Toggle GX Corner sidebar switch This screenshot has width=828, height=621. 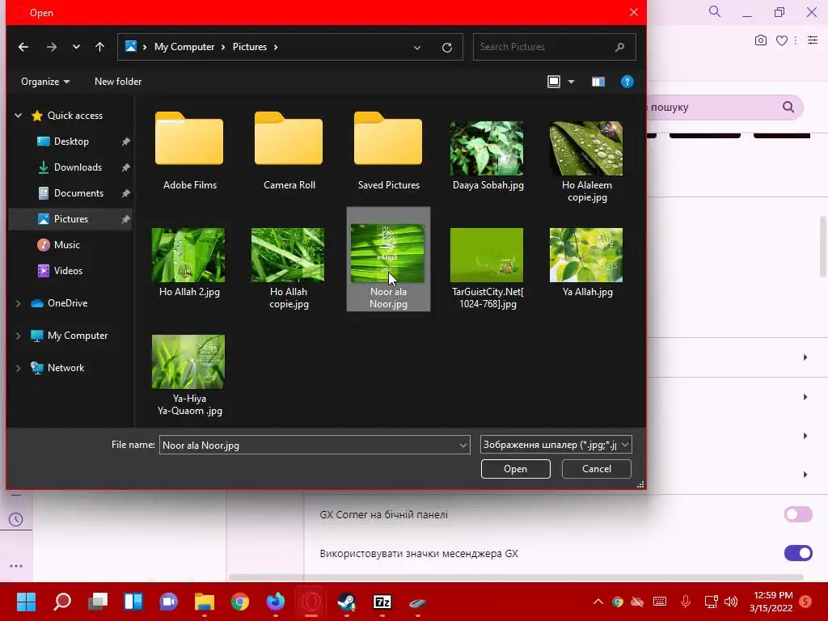[798, 514]
